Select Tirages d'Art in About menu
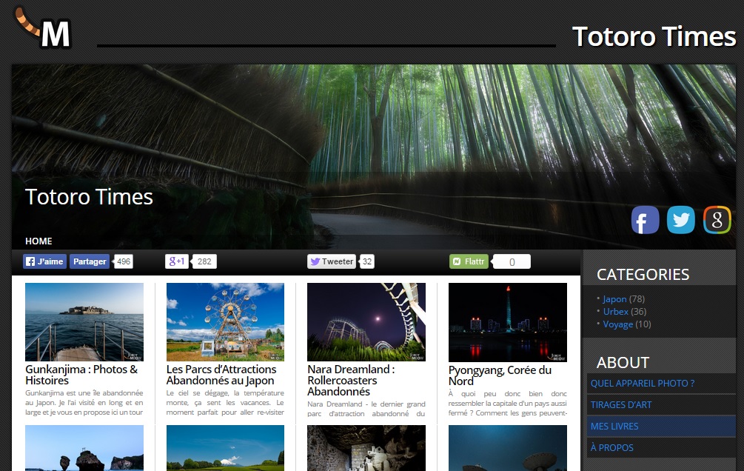Image resolution: width=744 pixels, height=471 pixels. pos(621,405)
